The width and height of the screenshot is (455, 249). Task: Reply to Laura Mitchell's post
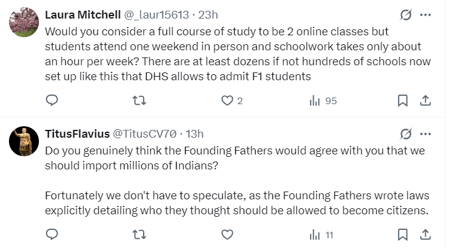[x=52, y=101]
